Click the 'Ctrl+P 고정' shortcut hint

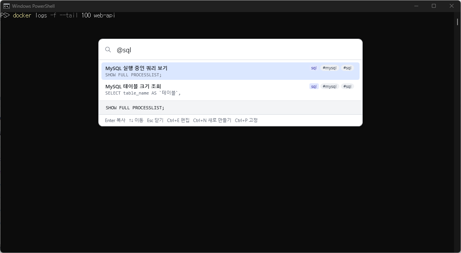pos(246,120)
